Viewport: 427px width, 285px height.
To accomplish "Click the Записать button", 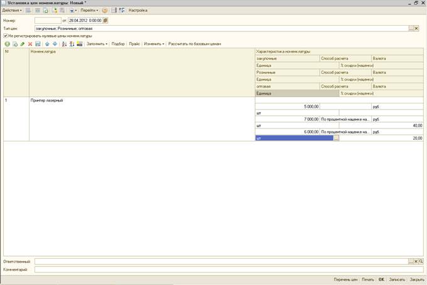I will click(x=397, y=279).
